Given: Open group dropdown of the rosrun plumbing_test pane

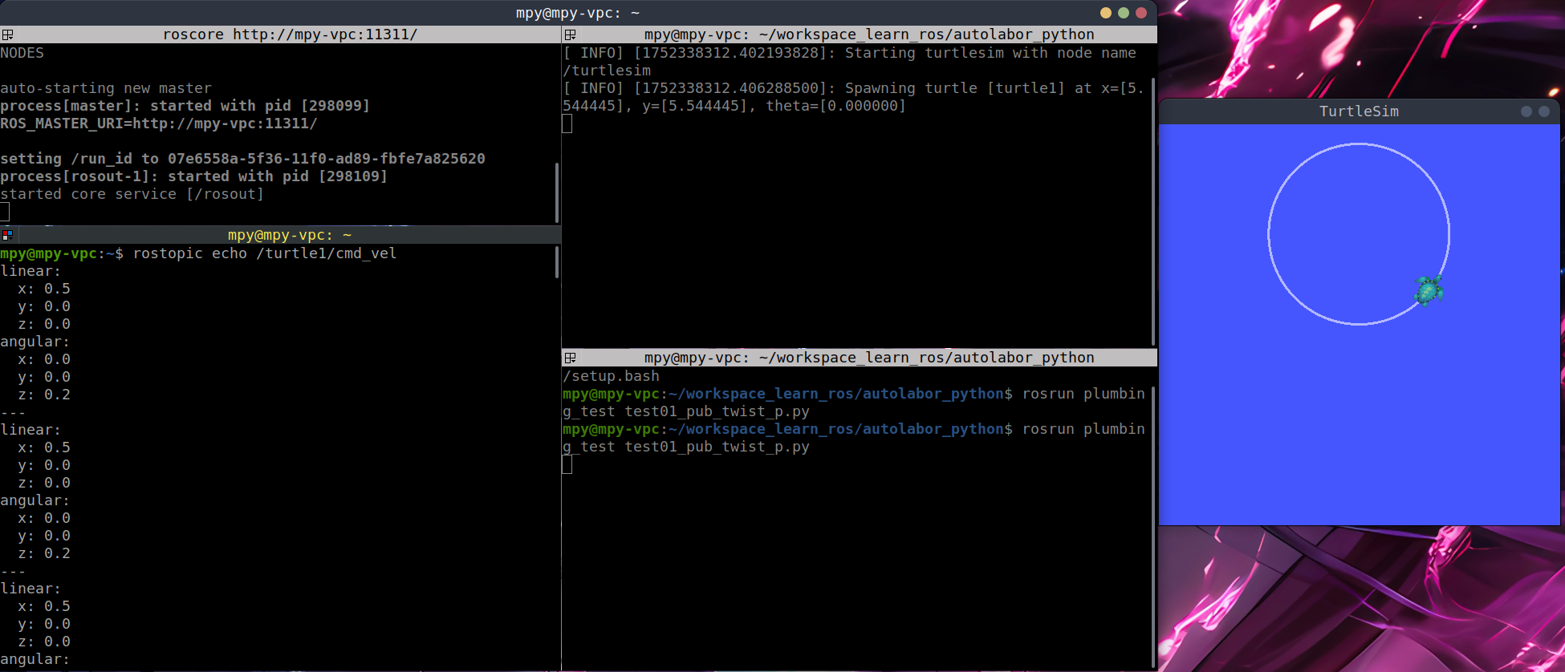Looking at the screenshot, I should (570, 358).
